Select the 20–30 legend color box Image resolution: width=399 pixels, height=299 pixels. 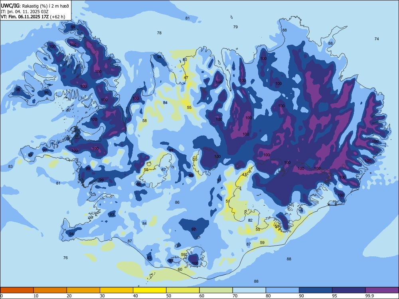point(83,290)
